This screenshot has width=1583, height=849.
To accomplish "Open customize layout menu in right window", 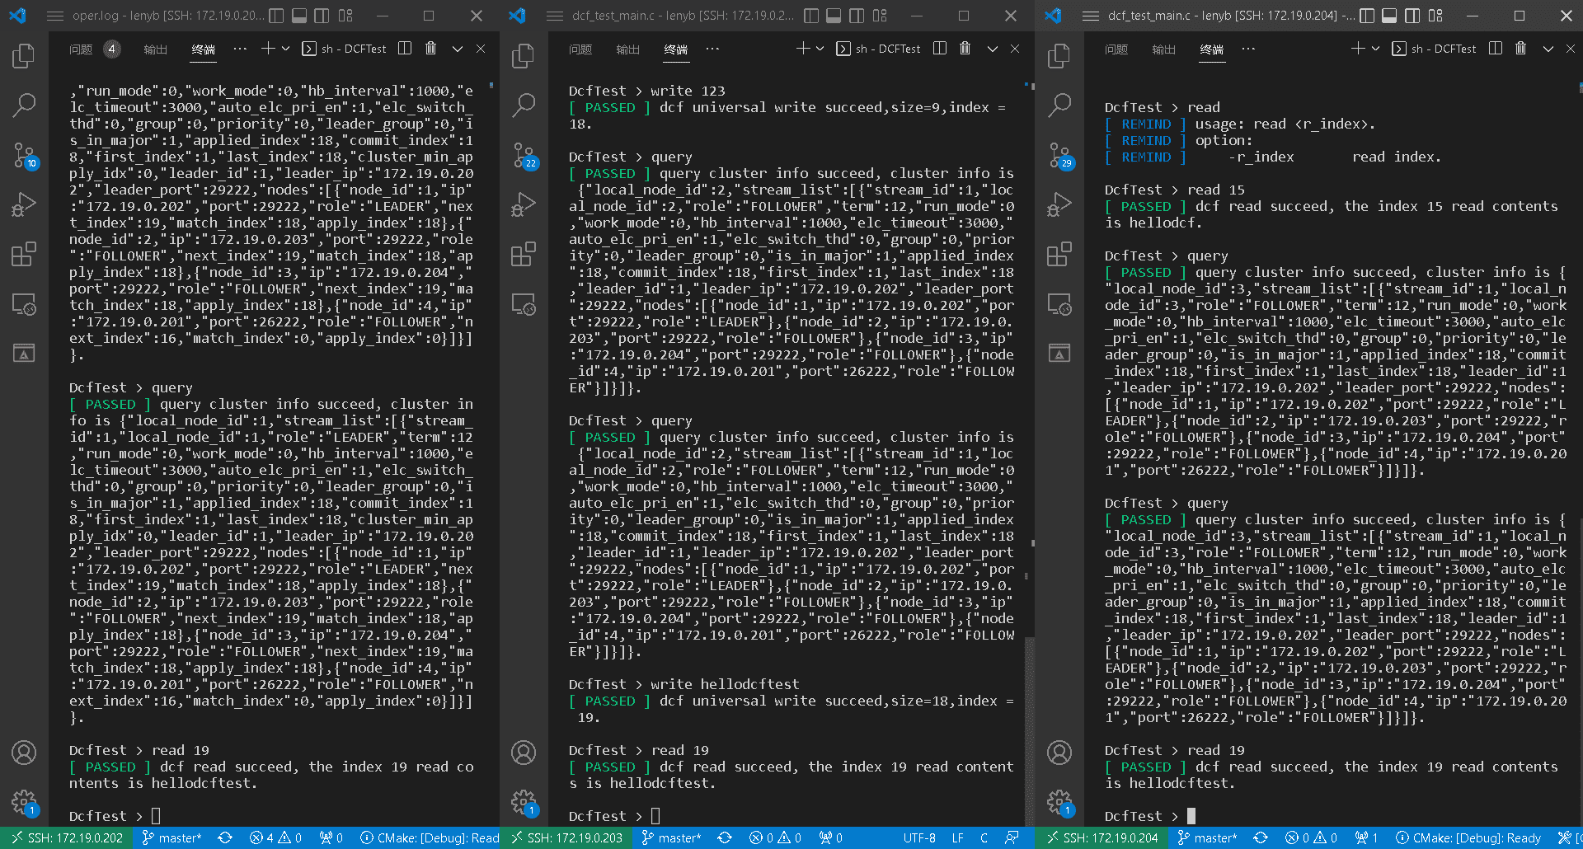I will click(1435, 16).
